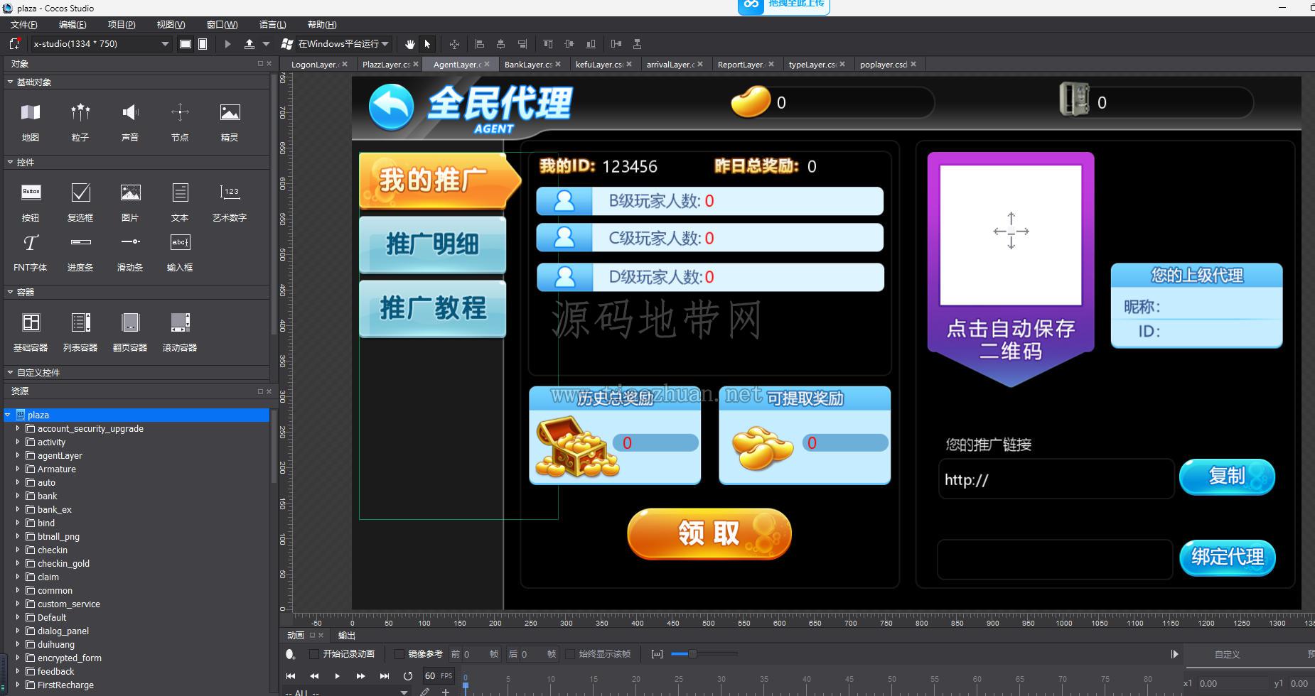The height and width of the screenshot is (696, 1315).
Task: Open the 视图(V) menu
Action: [x=171, y=25]
